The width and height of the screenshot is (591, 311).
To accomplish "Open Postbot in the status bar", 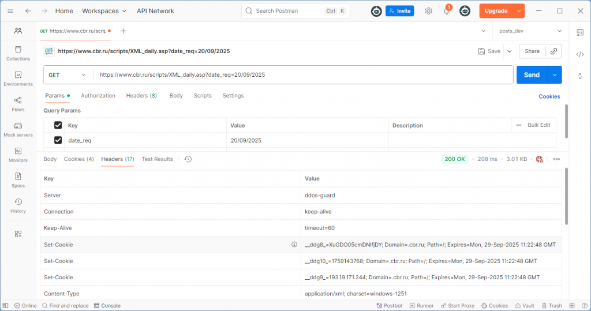I will pos(390,306).
